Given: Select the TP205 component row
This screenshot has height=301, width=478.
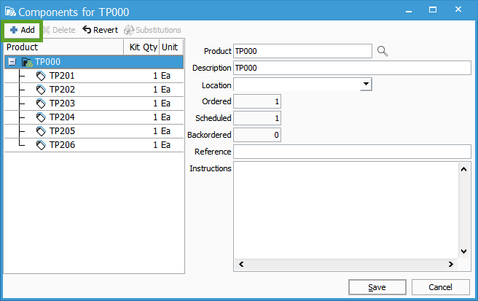Looking at the screenshot, I should pos(94,131).
